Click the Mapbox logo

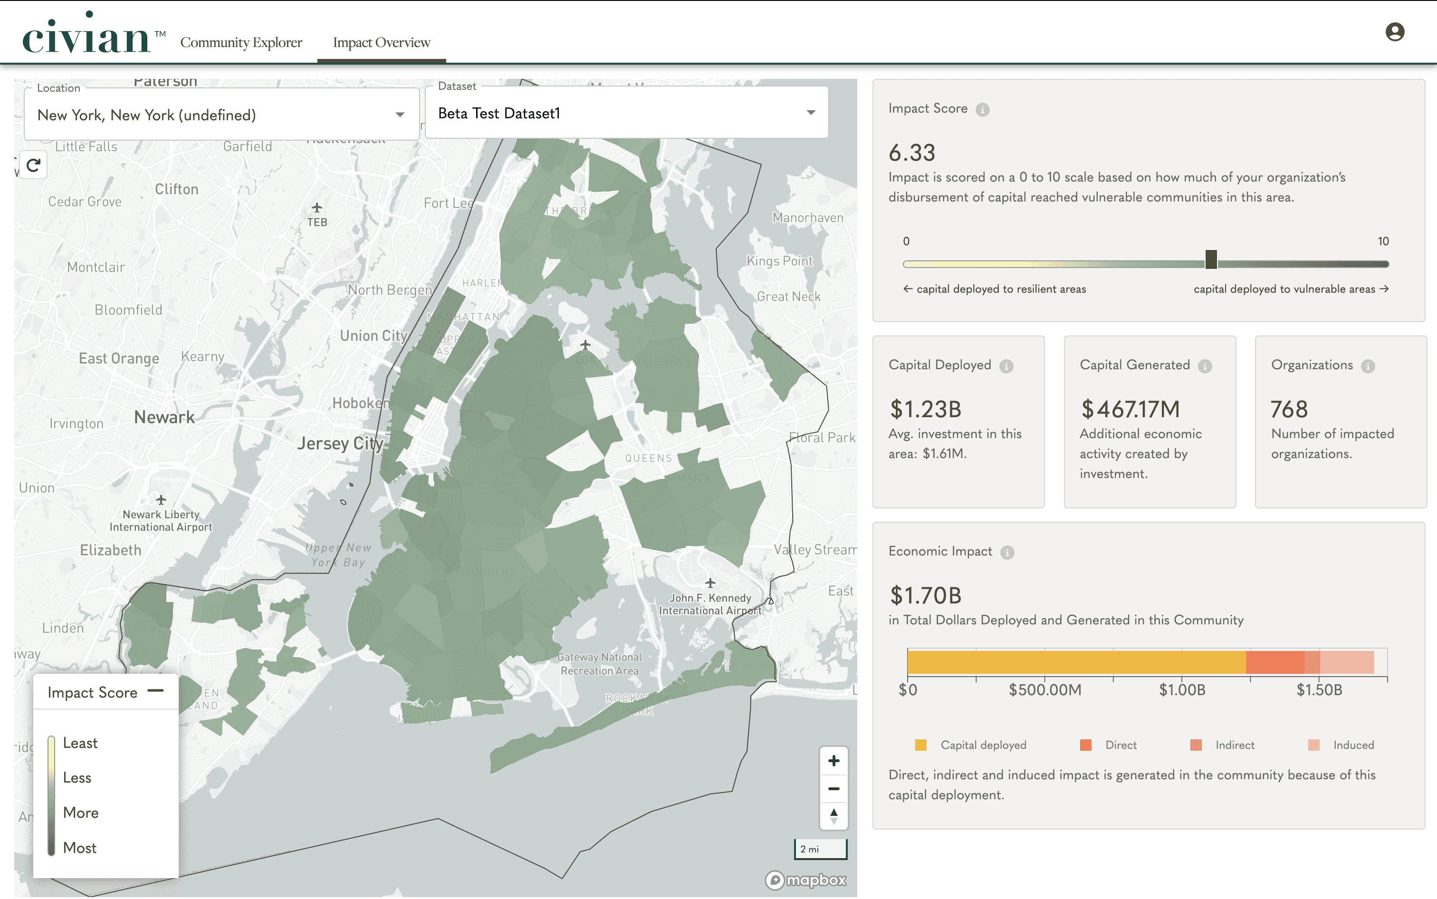[x=805, y=880]
